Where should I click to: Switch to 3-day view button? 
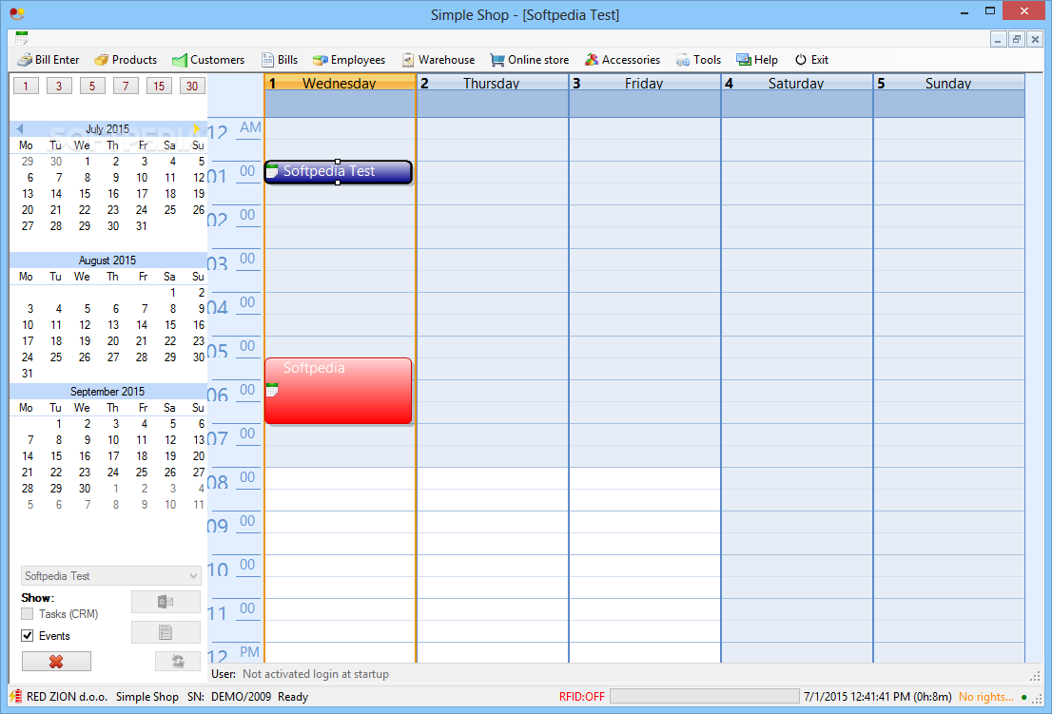59,86
